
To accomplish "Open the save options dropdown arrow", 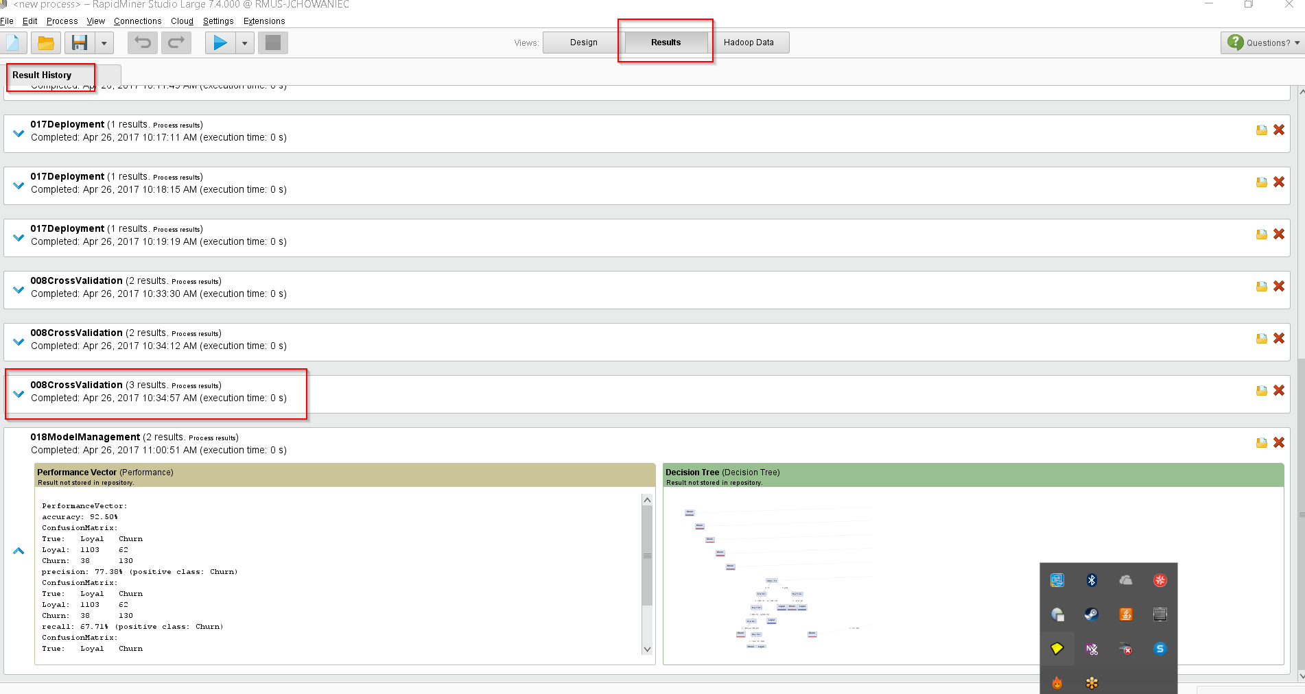I will (x=104, y=43).
